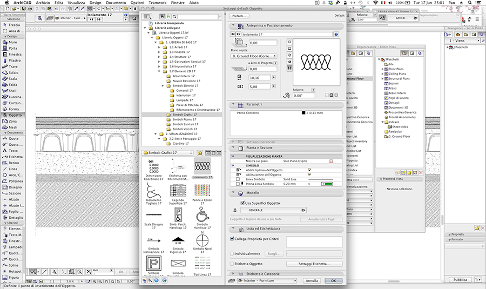Choose Legenda Superficie 17 object thumbnail
This screenshot has width=486, height=289.
pyautogui.click(x=178, y=193)
